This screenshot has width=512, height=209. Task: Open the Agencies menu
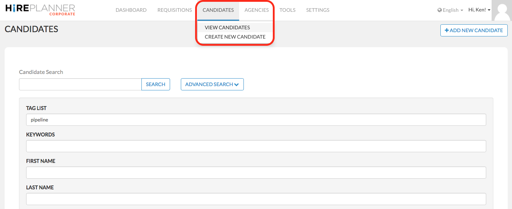point(257,10)
